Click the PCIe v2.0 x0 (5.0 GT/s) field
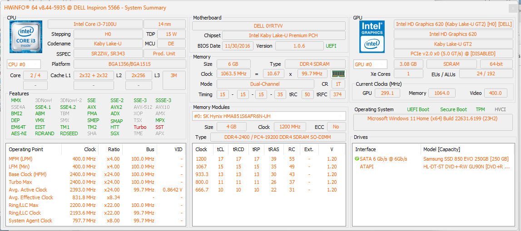Viewport: 521px width, 231px height. [x=454, y=54]
